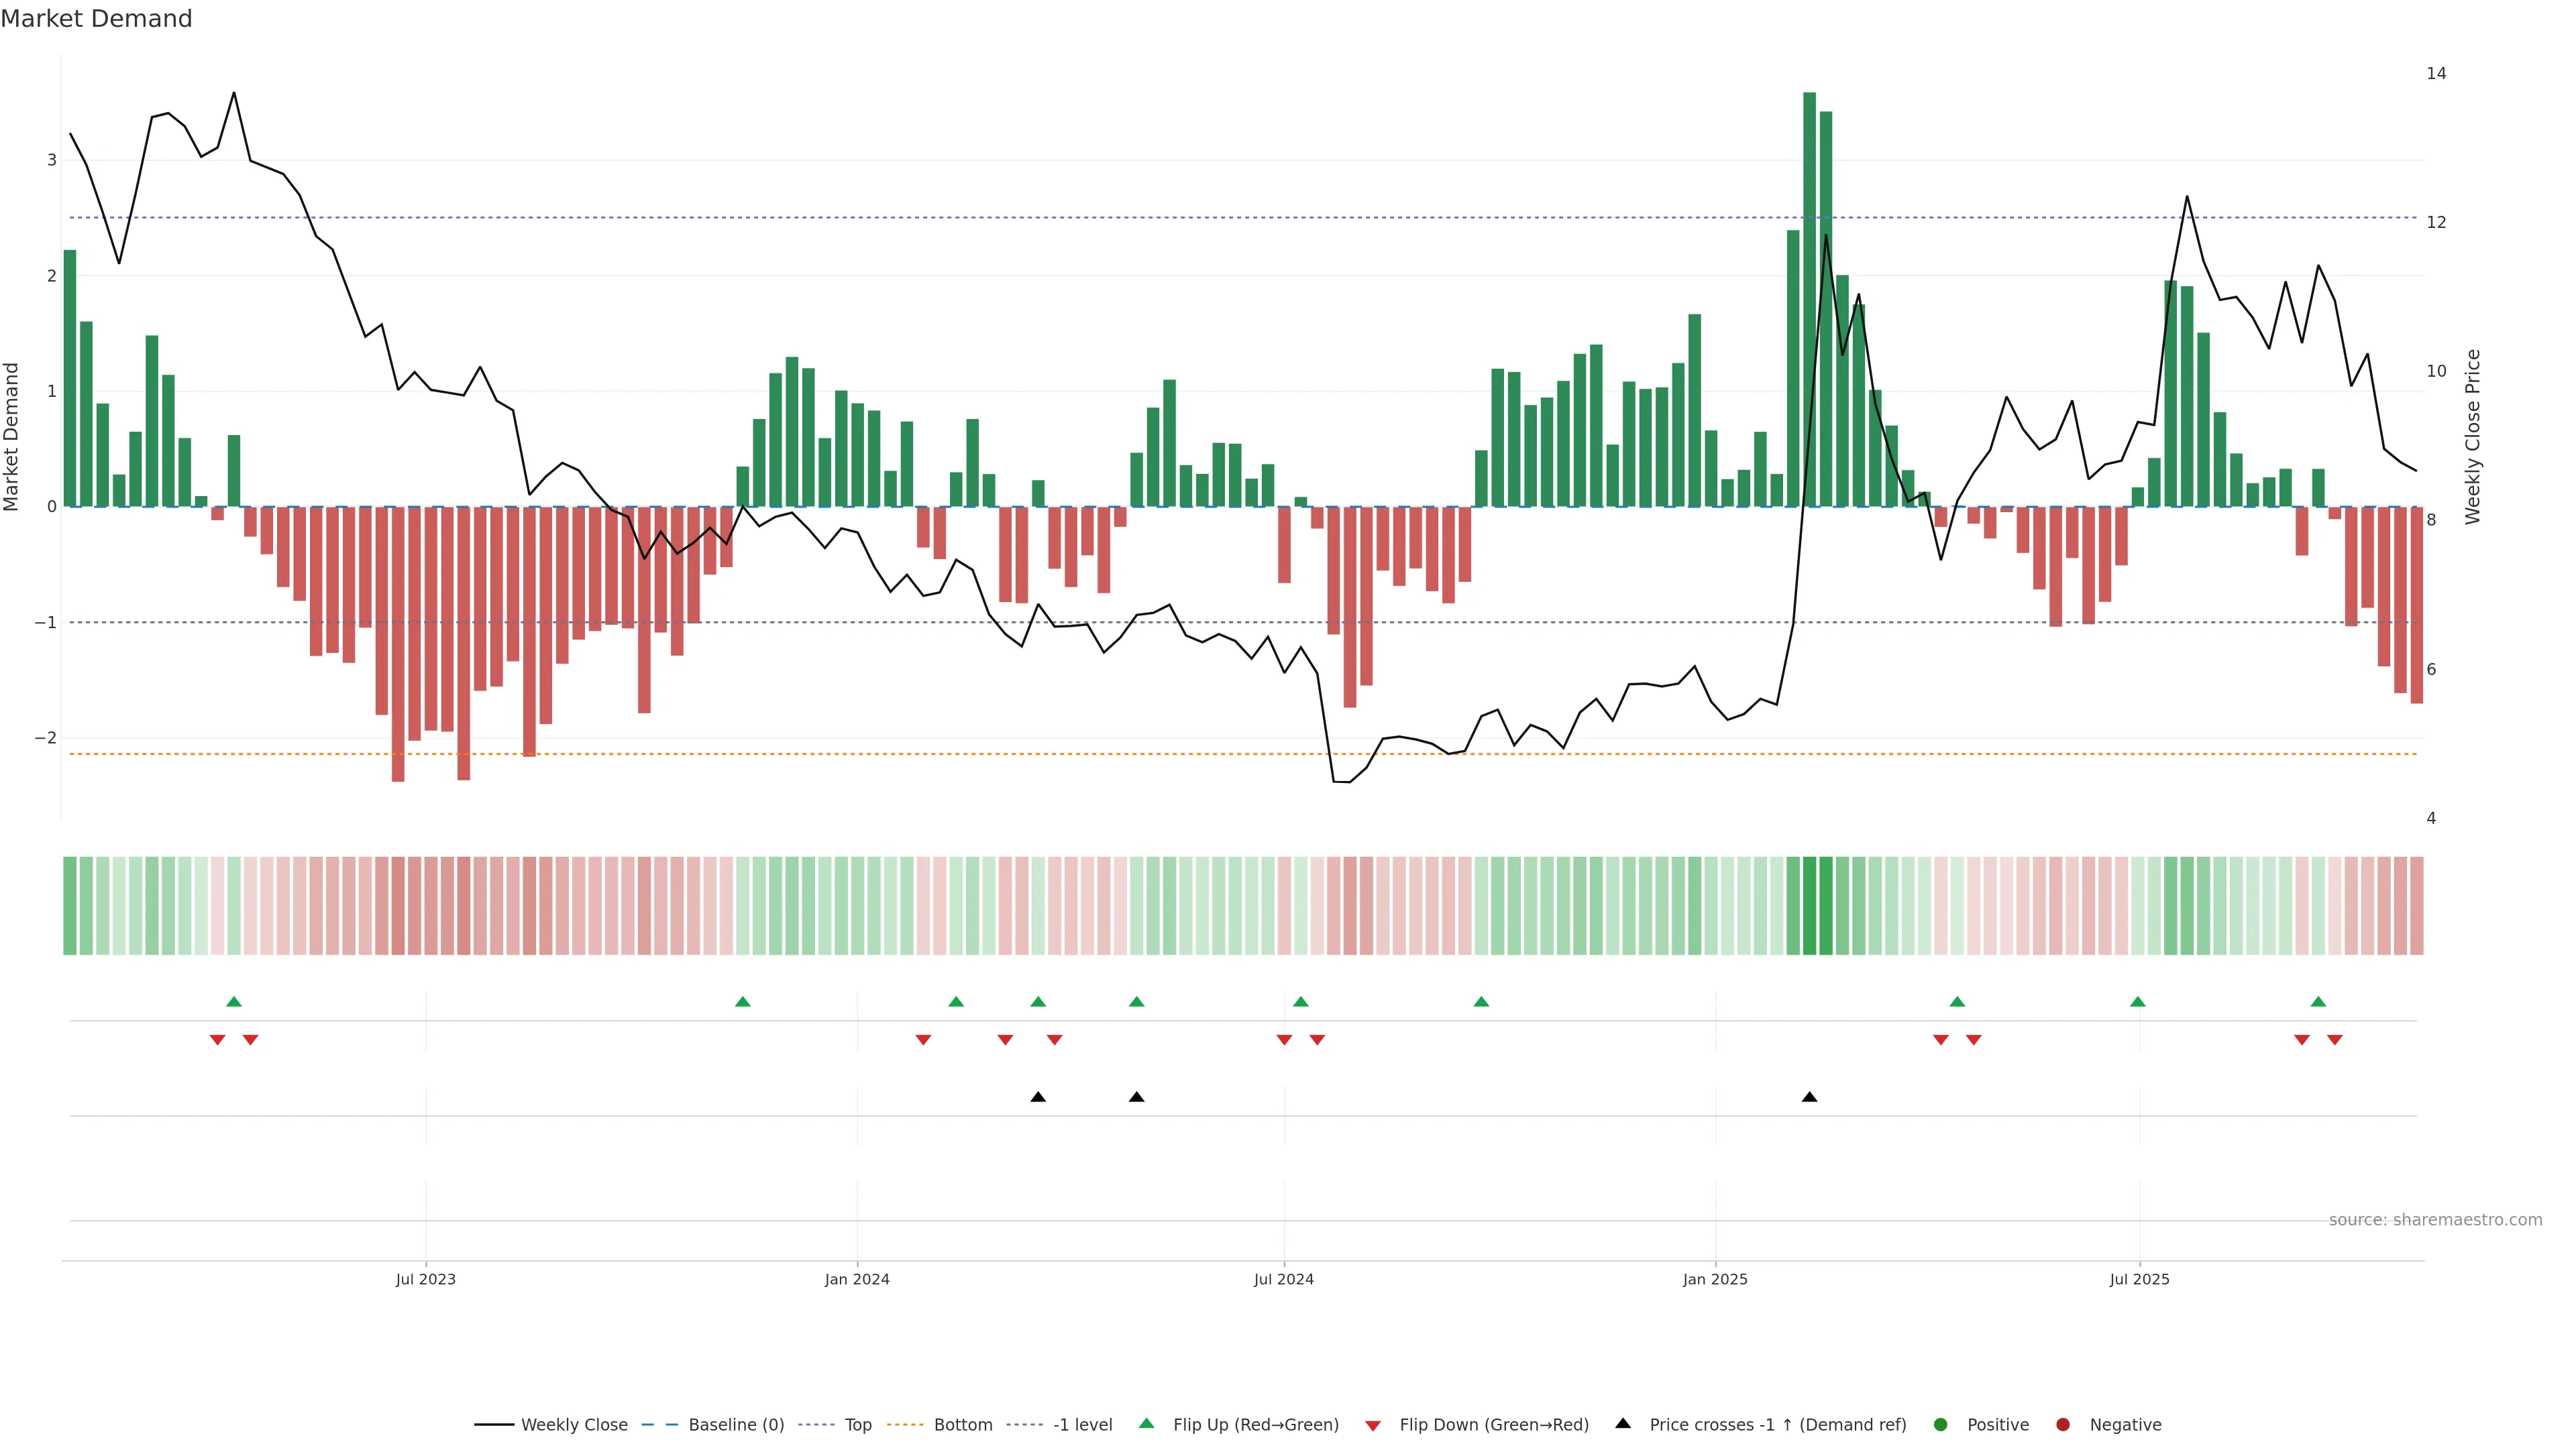Click the Flip Down red triangle legend icon
Screen dimensions: 2576x1448
[x=1373, y=1425]
